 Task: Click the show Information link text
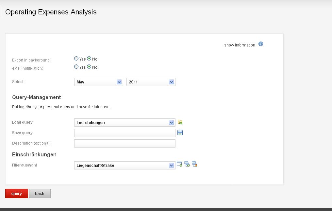[x=240, y=45]
